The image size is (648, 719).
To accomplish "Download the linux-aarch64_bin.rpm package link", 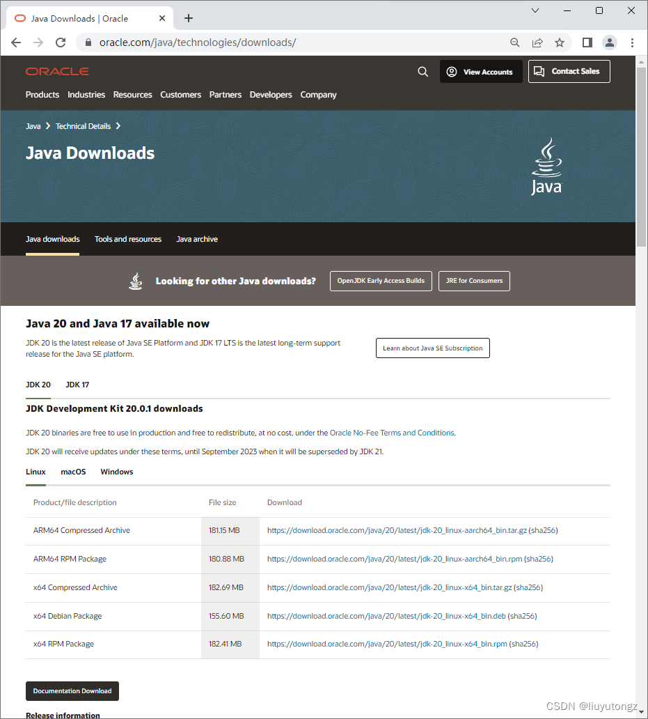I will (394, 559).
